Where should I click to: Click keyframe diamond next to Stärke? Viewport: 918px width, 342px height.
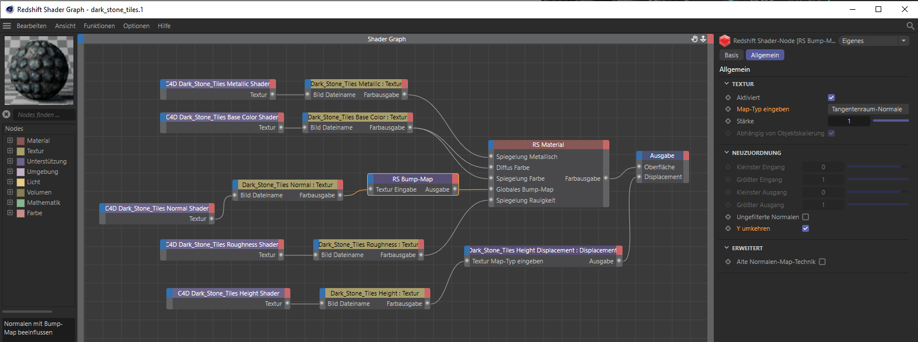pyautogui.click(x=728, y=121)
